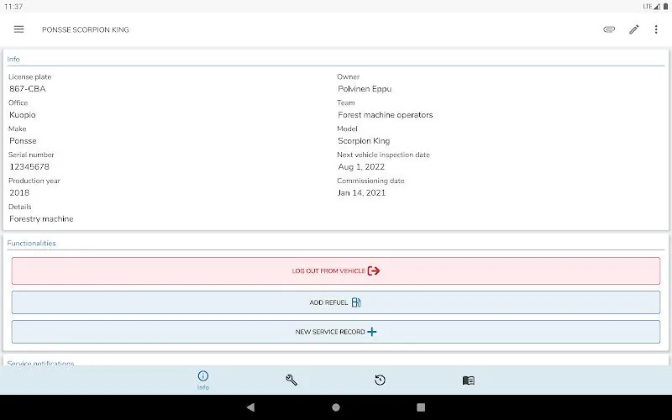Viewport: 672px width, 420px height.
Task: Select office value Kuopio
Action: [x=23, y=115]
